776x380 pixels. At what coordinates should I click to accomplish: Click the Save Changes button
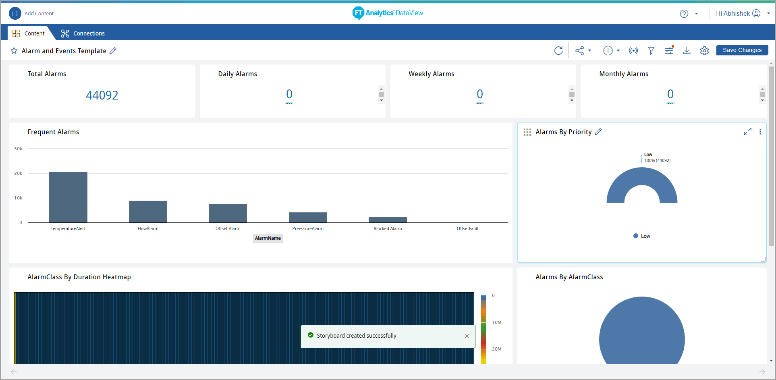[x=742, y=50]
